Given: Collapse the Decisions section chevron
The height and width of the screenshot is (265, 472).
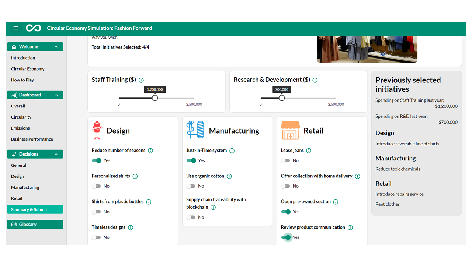Looking at the screenshot, I should click(x=56, y=154).
